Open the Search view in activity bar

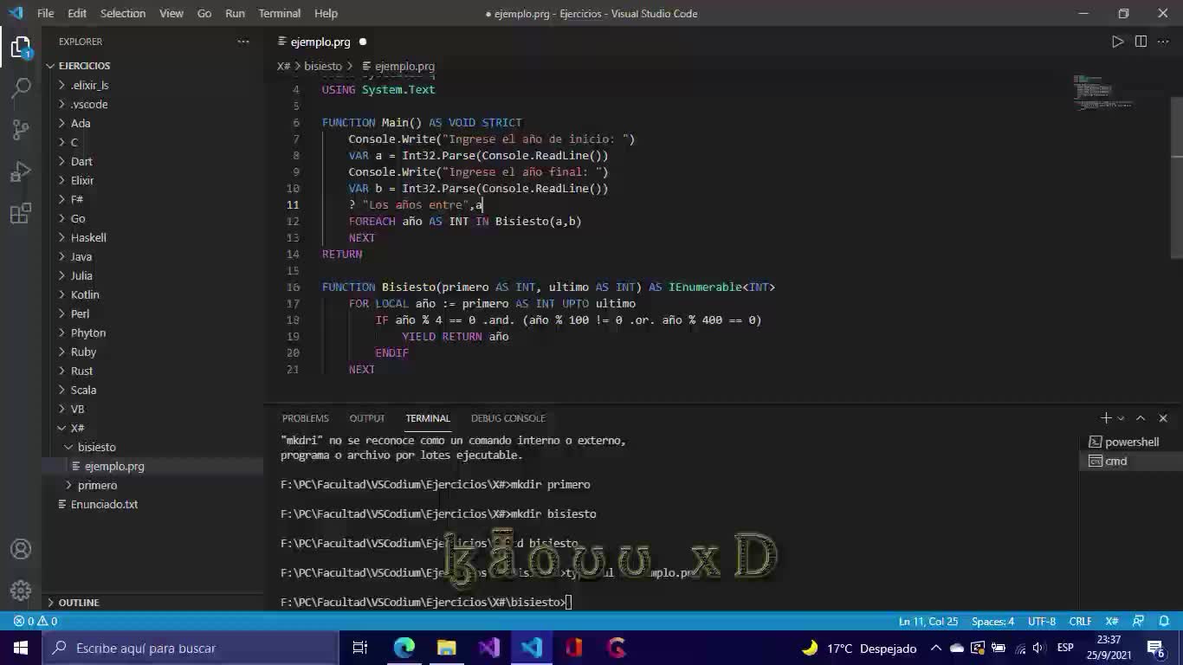click(21, 88)
